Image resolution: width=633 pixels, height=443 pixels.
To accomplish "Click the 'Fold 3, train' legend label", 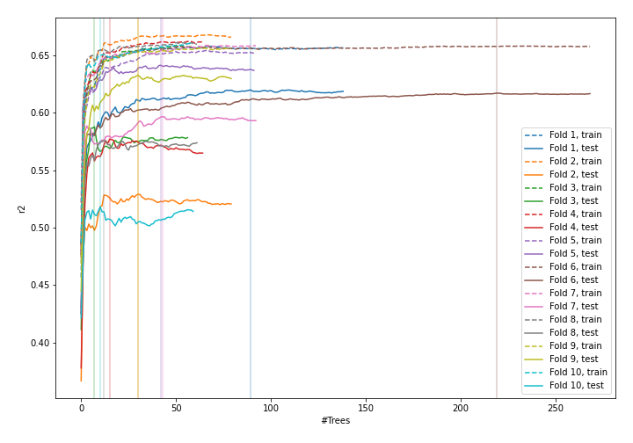I will pyautogui.click(x=575, y=187).
